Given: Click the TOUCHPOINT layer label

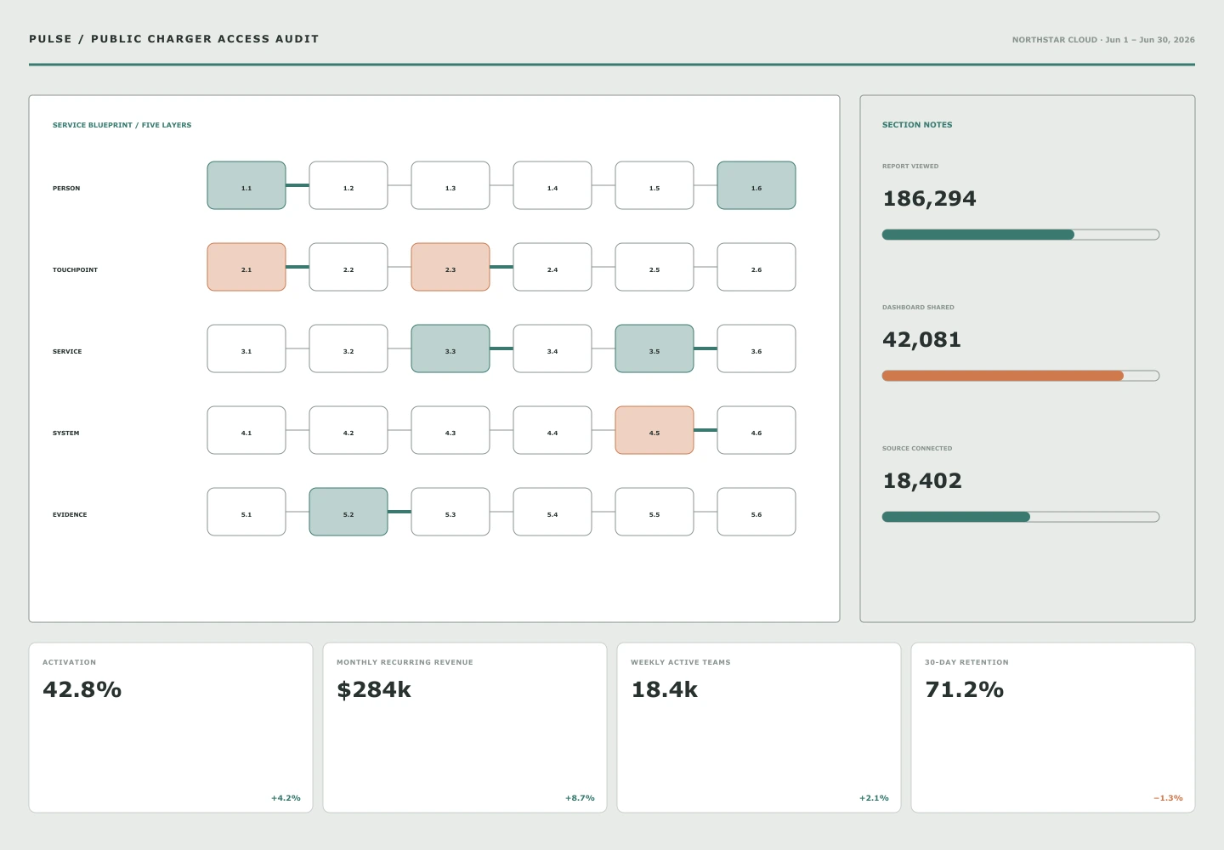Looking at the screenshot, I should [75, 269].
